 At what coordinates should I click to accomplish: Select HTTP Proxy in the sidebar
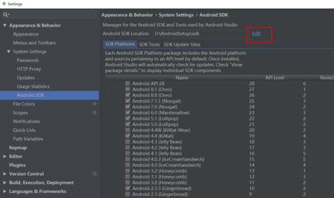tap(29, 69)
